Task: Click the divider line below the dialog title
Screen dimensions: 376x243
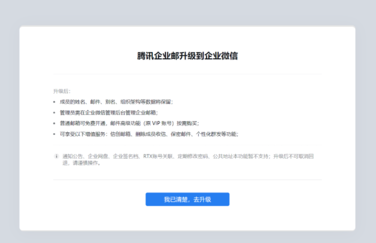Action: (x=187, y=75)
